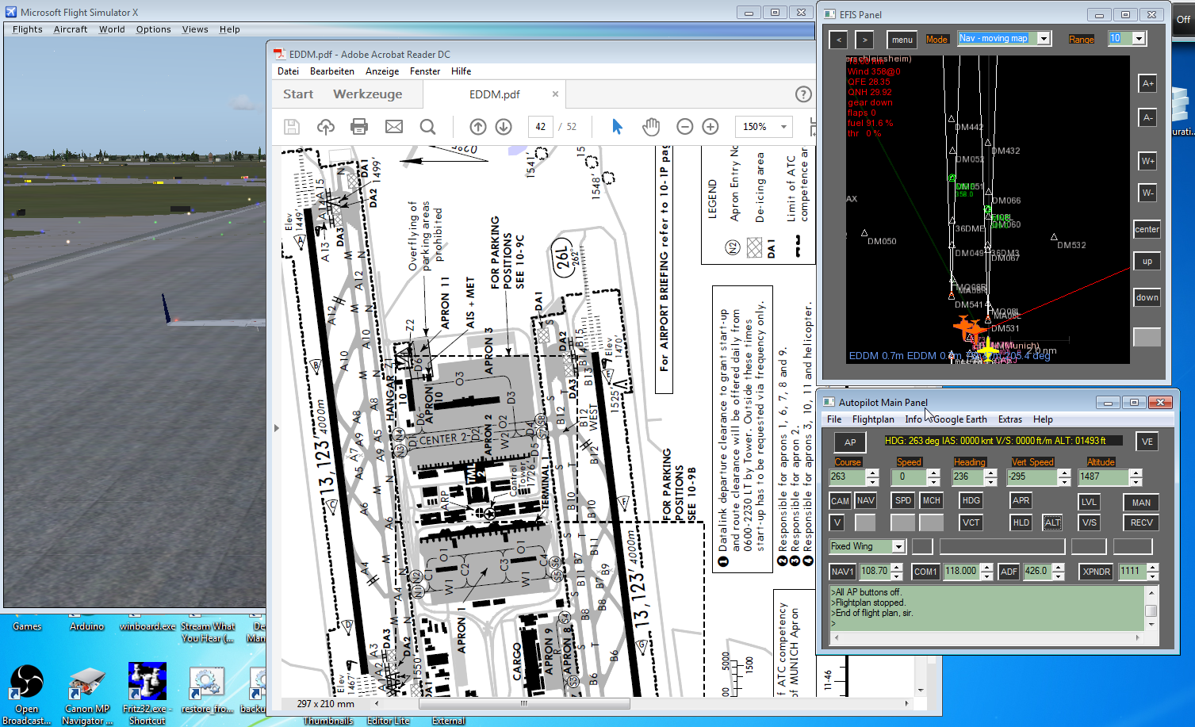
Task: Click the EFIS next page '>' button
Action: click(x=864, y=40)
